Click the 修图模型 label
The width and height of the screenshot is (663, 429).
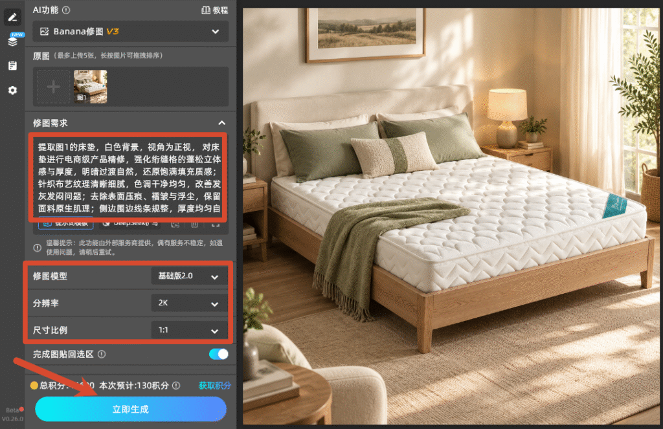click(x=50, y=276)
